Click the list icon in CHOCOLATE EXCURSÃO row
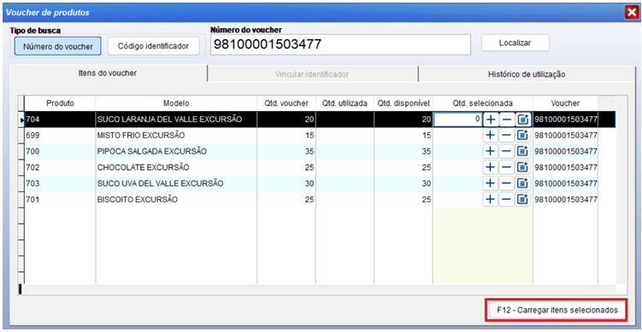642x332 pixels. (x=522, y=167)
